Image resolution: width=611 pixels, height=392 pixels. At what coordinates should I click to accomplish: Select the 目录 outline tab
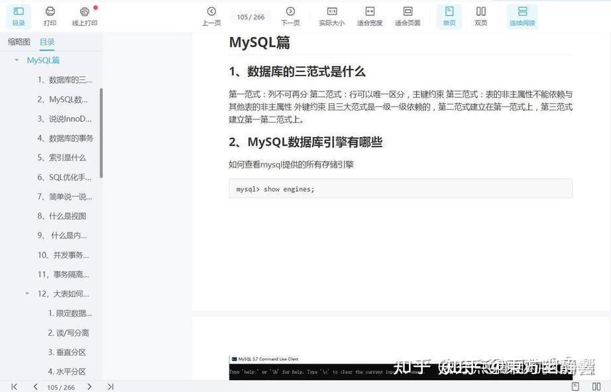[x=47, y=42]
